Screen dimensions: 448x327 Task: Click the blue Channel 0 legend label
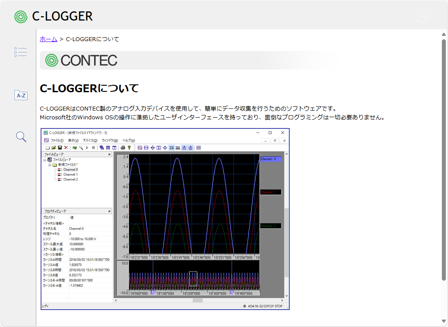pos(270,159)
